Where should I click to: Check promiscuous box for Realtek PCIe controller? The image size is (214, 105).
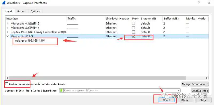point(133,32)
